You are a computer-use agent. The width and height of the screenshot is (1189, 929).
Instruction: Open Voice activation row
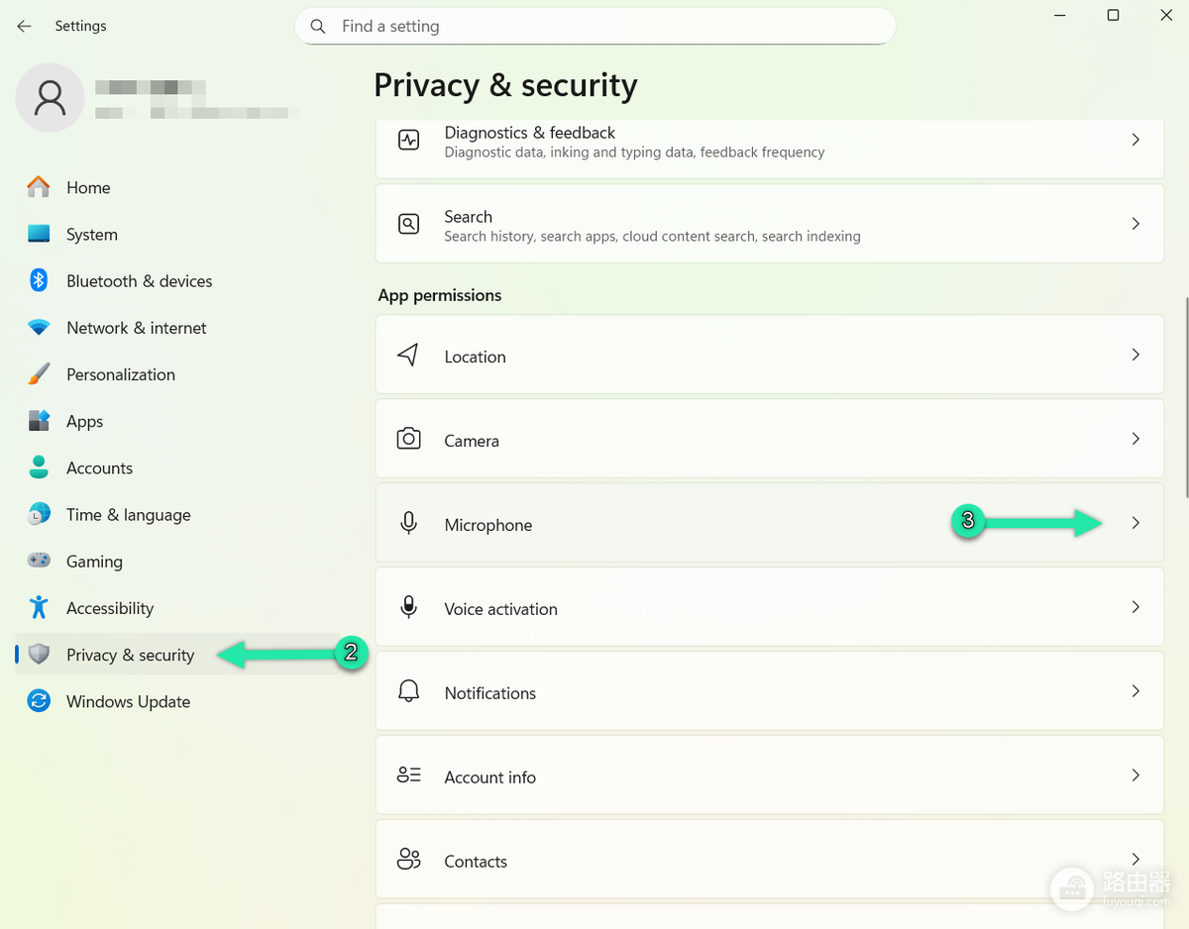pyautogui.click(x=770, y=607)
